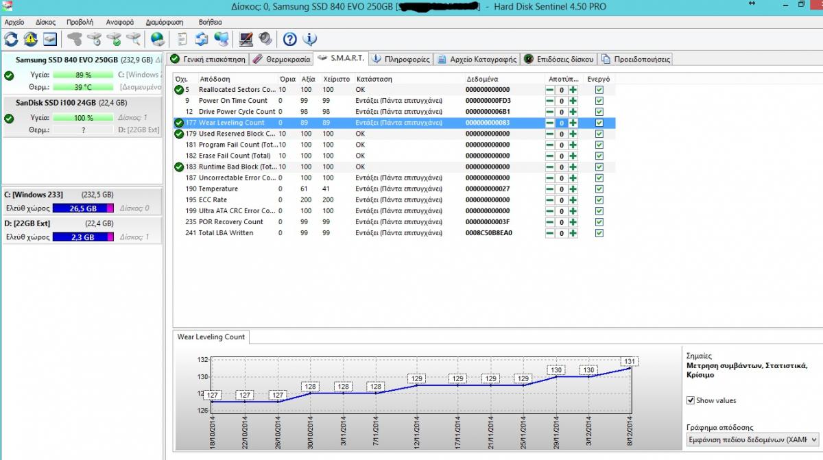Click the offset field in ECC Rate row
Screen dimensions: 823x460
562,200
